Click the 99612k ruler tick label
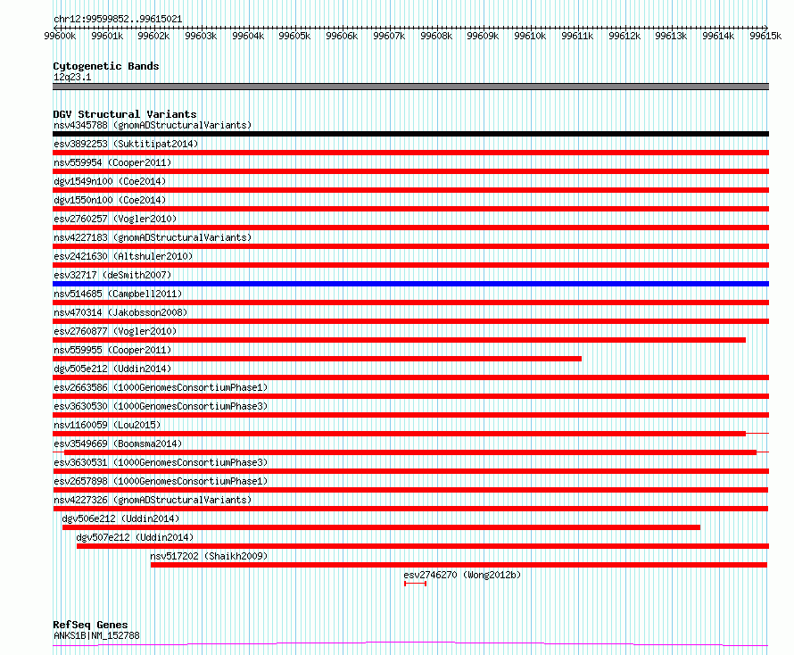This screenshot has height=655, width=794. coord(624,36)
